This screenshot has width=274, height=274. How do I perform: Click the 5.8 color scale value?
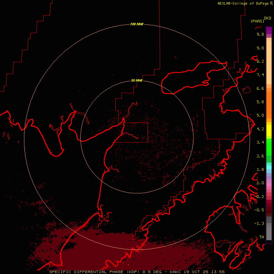click(260, 102)
